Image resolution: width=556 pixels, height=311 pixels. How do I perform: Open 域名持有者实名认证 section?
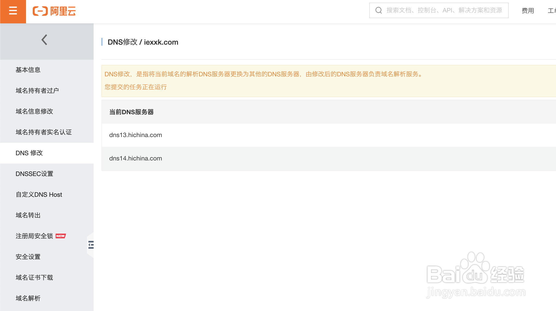[x=44, y=132]
